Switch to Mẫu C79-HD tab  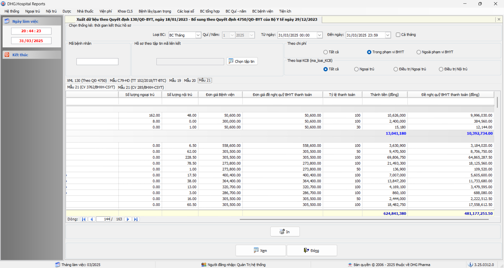pos(138,80)
